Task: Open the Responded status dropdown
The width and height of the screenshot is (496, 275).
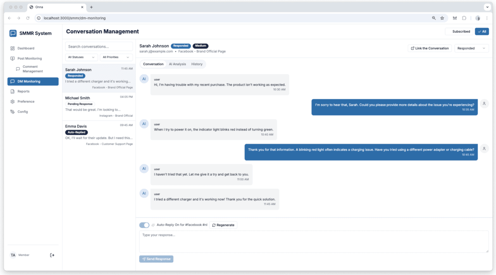Action: click(472, 48)
